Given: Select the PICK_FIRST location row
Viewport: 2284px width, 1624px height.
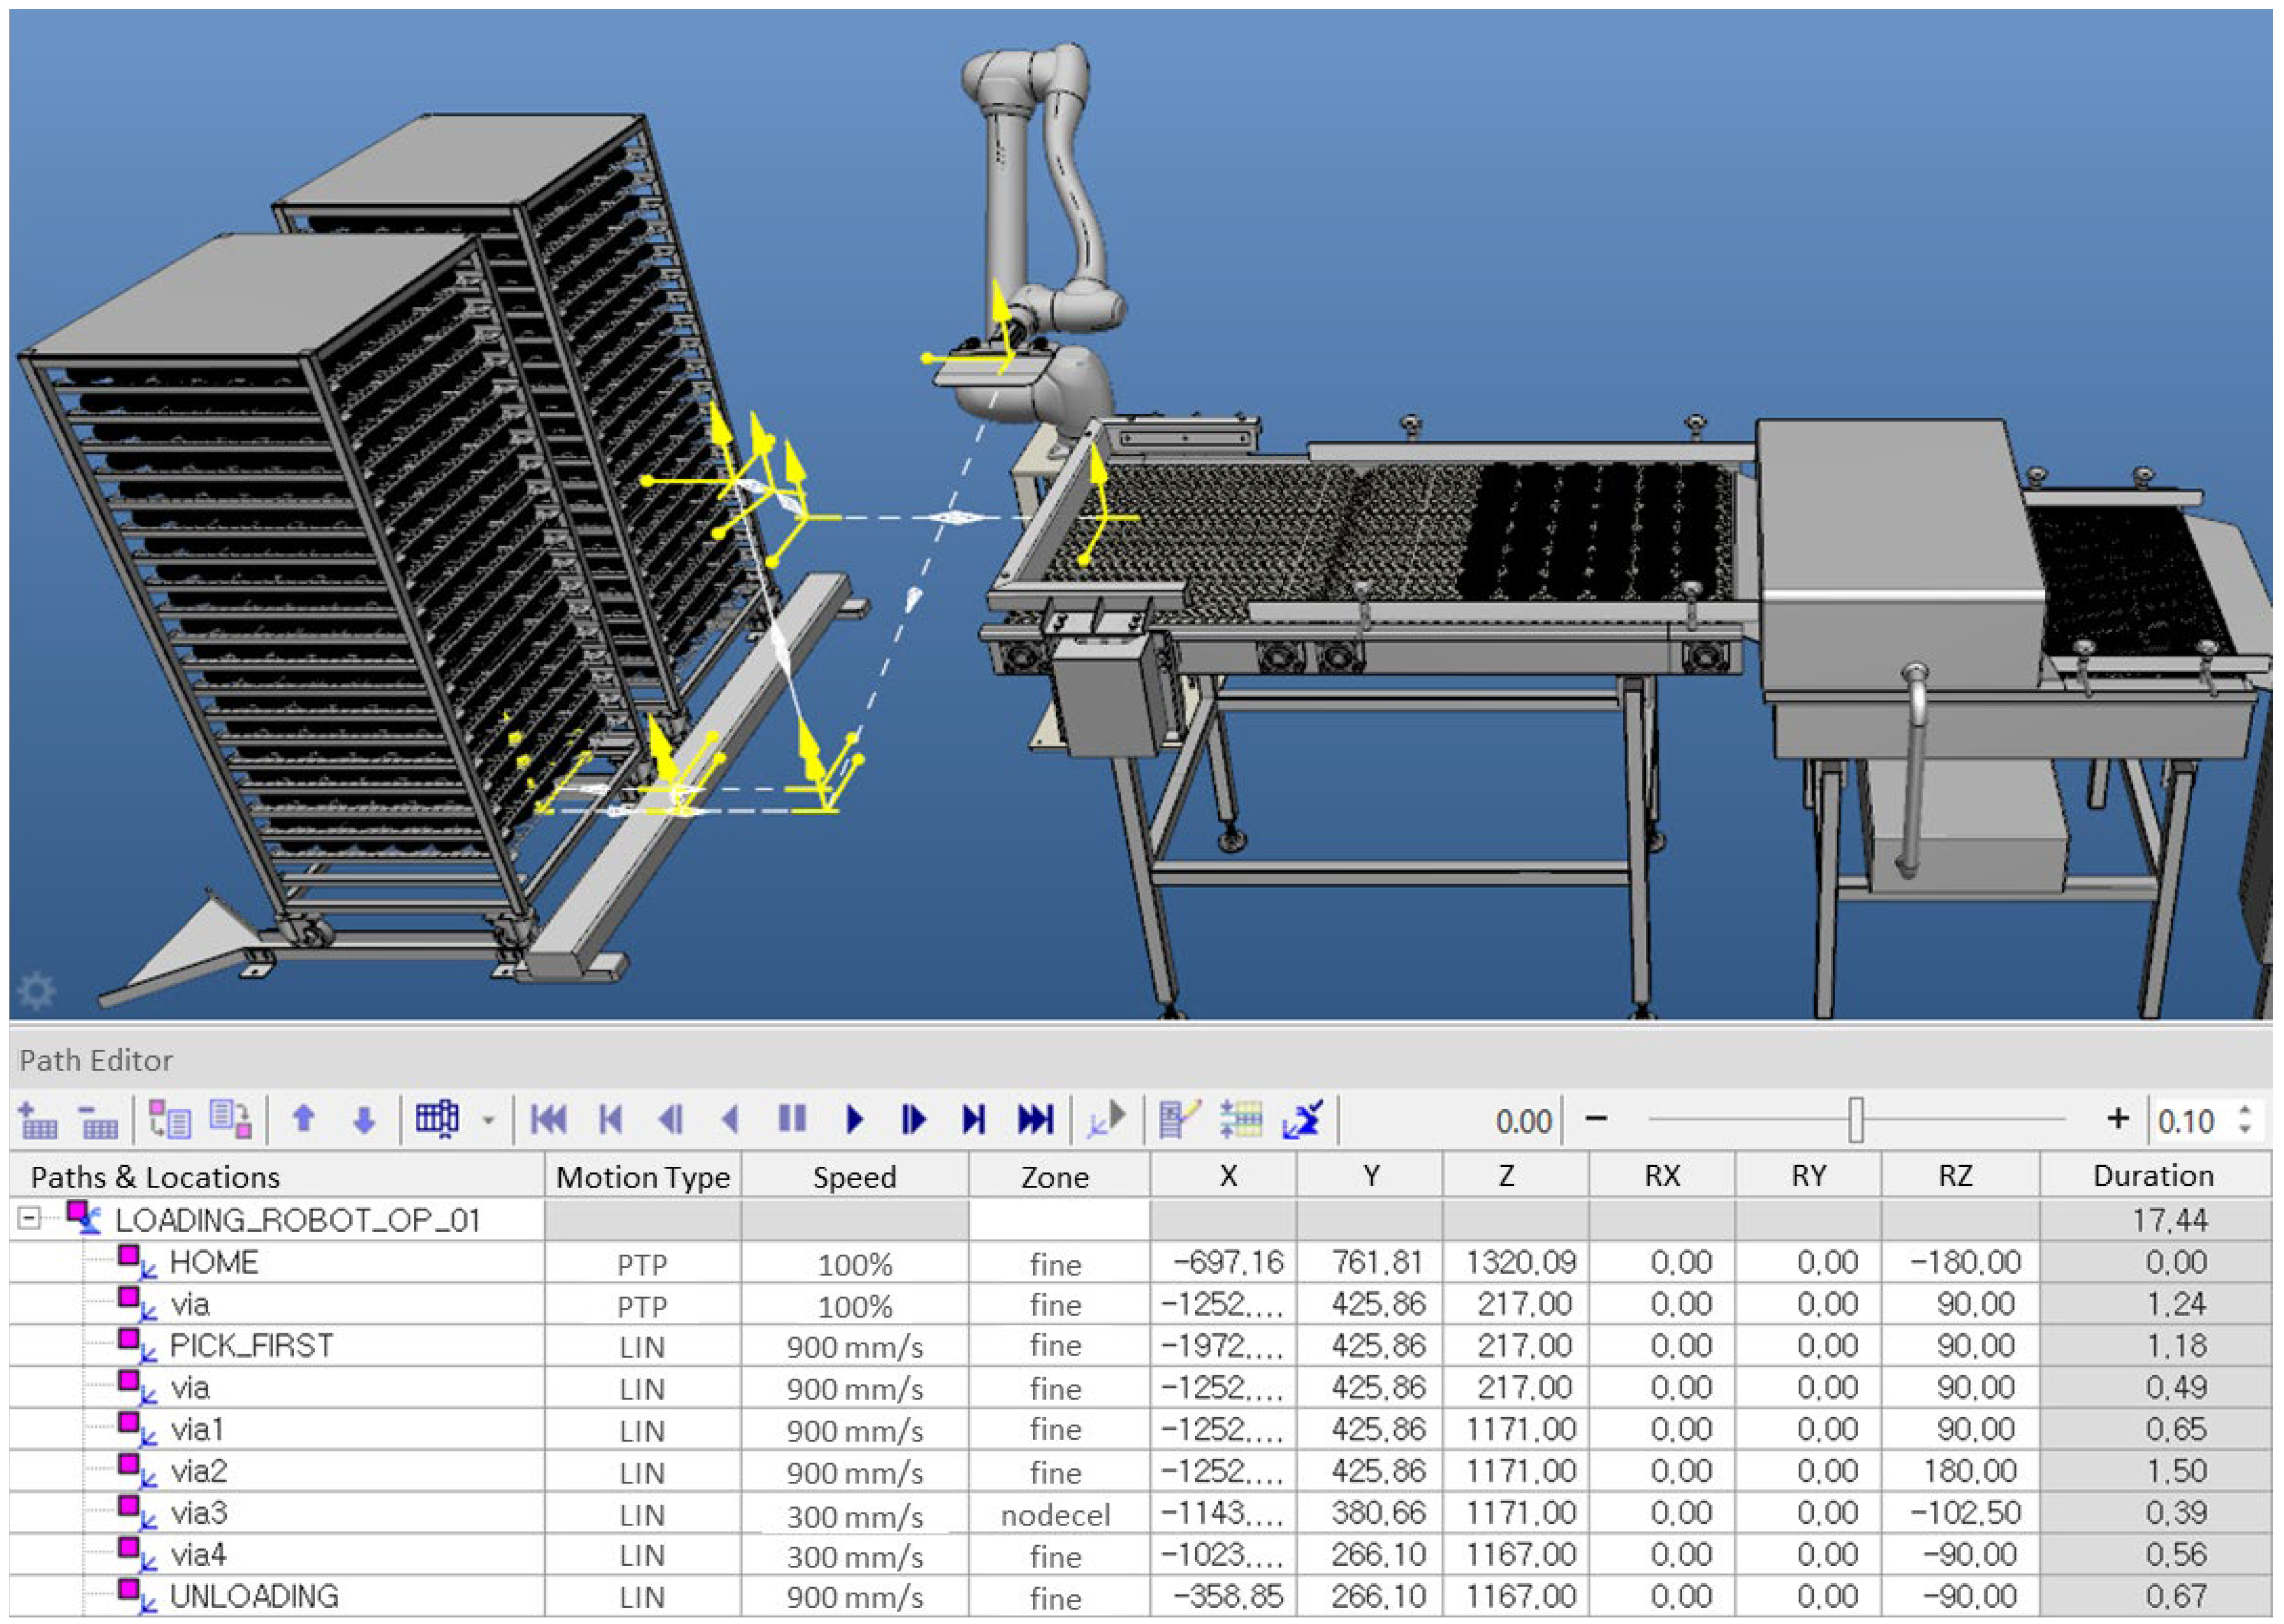Looking at the screenshot, I should point(250,1346).
